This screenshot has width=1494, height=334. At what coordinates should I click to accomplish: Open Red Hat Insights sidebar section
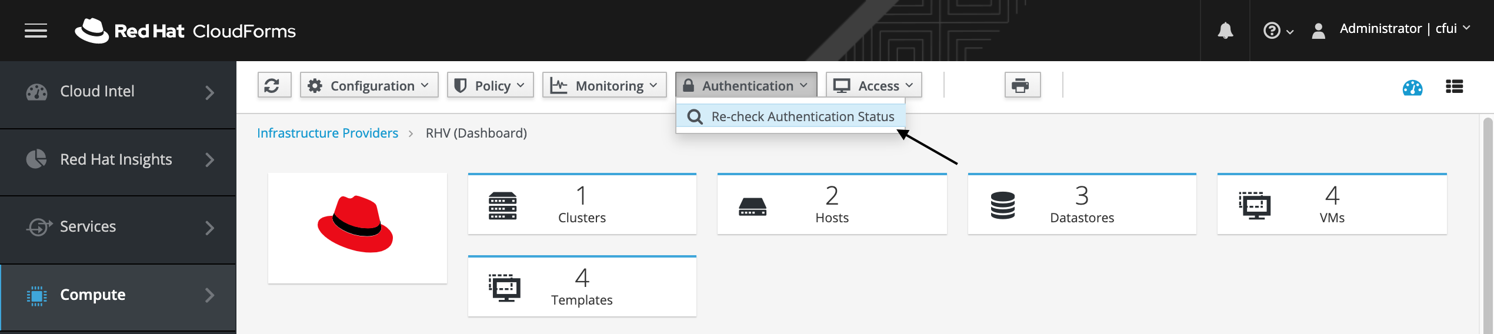click(118, 162)
